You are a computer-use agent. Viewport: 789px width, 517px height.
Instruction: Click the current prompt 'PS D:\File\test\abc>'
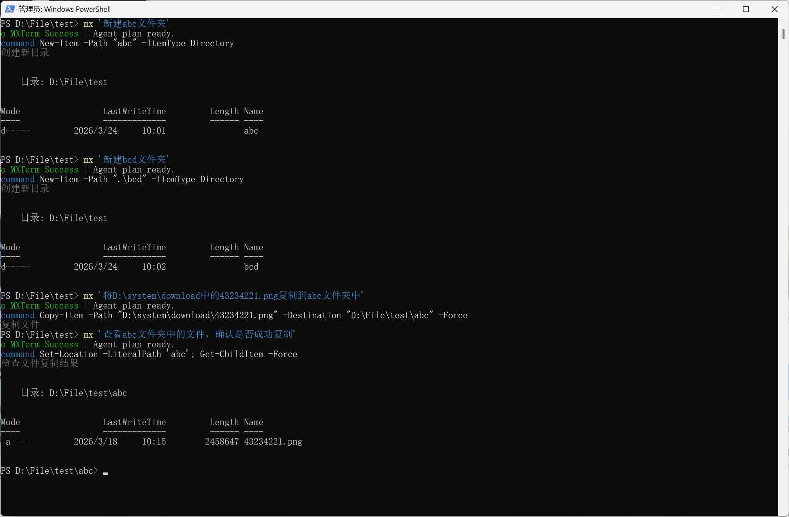click(x=49, y=470)
